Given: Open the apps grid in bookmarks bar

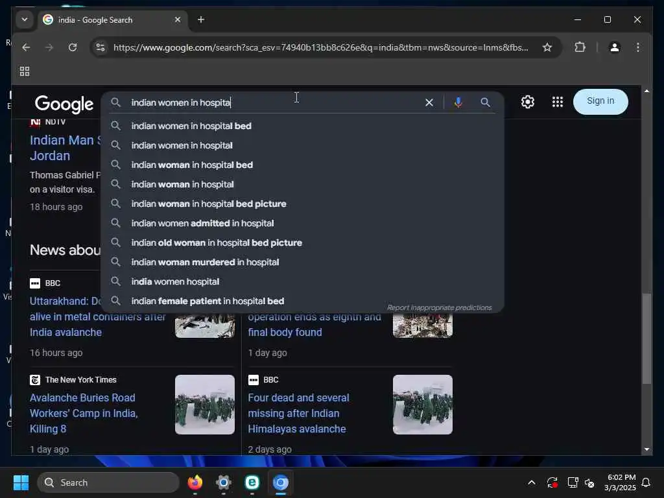Looking at the screenshot, I should pos(25,71).
